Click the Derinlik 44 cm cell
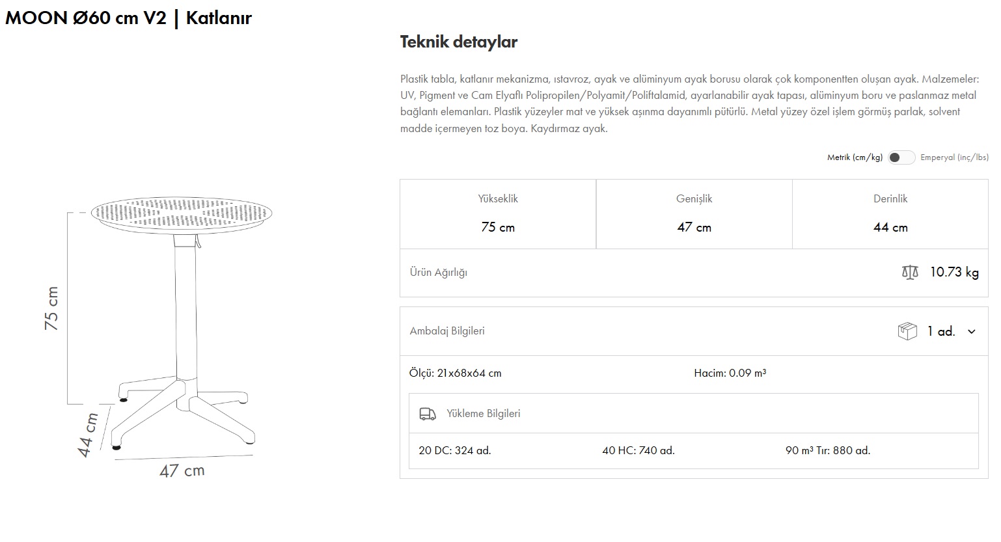Image resolution: width=1001 pixels, height=542 pixels. pos(890,214)
